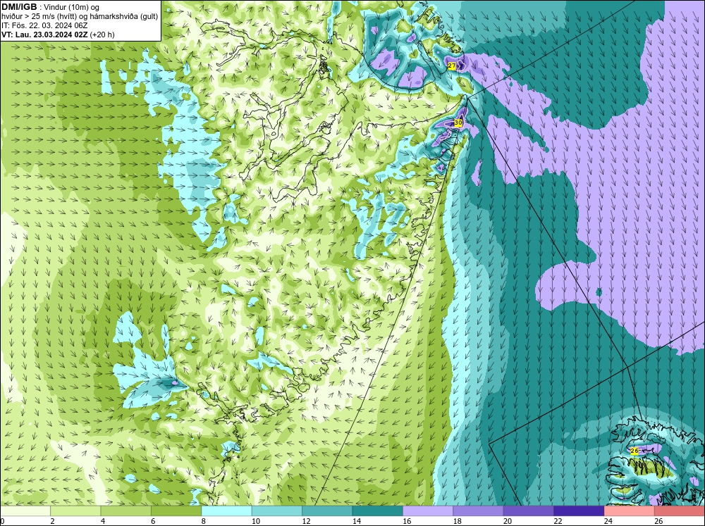Click the light pink 24–26 m/s legend swatch
This screenshot has width=705, height=526.
point(630,511)
